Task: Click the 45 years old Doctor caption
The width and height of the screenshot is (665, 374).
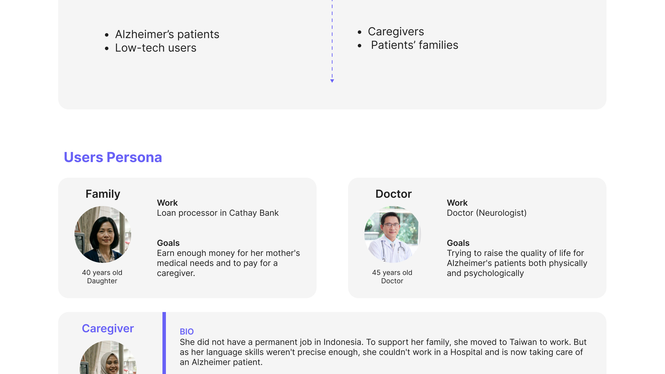Action: [x=392, y=277]
